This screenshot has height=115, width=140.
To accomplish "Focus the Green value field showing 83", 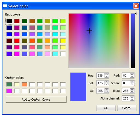I will coord(126,83).
